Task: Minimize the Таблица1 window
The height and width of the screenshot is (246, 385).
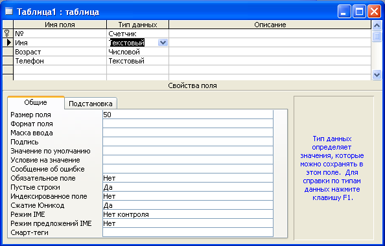Action: click(344, 12)
